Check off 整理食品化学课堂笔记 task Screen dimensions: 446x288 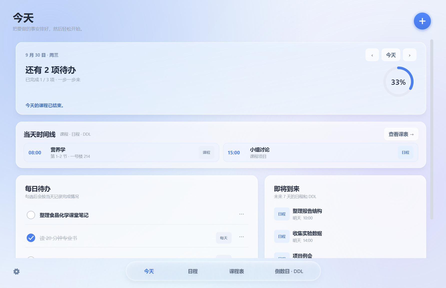click(x=31, y=215)
